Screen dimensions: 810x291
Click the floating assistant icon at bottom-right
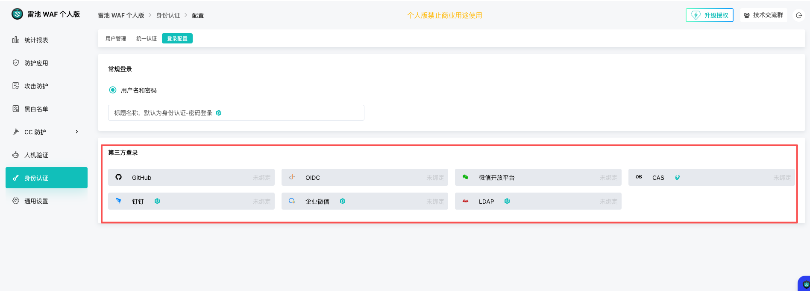click(x=805, y=284)
